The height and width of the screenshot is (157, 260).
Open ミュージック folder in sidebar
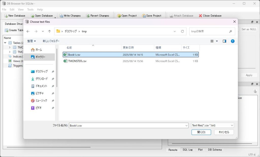pyautogui.click(x=41, y=101)
